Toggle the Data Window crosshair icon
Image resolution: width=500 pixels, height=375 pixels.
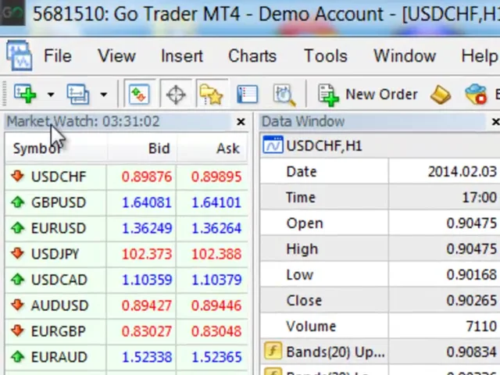(x=176, y=95)
